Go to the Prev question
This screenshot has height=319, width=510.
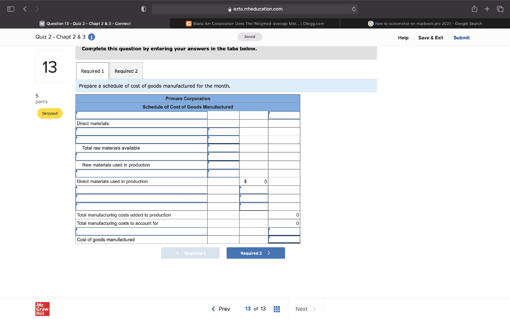click(221, 309)
